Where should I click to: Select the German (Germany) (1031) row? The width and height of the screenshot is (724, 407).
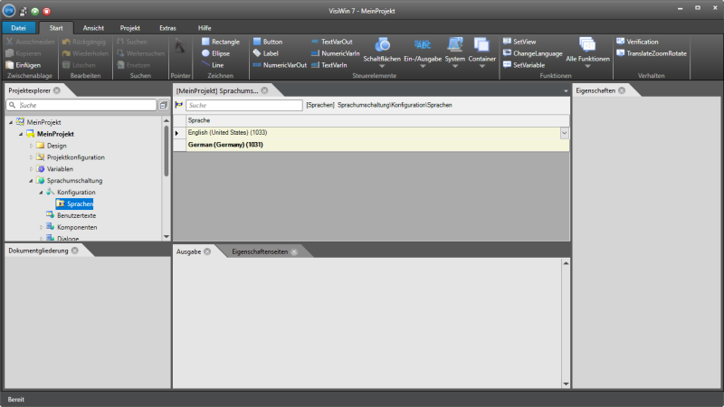[x=377, y=145]
